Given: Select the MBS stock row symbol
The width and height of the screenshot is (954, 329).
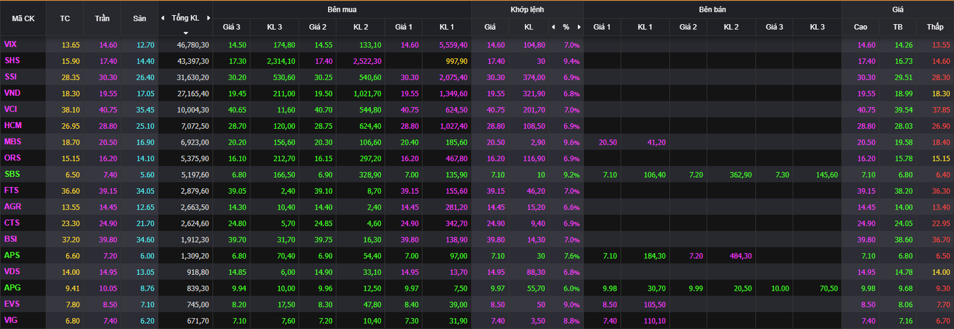Looking at the screenshot, I should click(x=12, y=141).
